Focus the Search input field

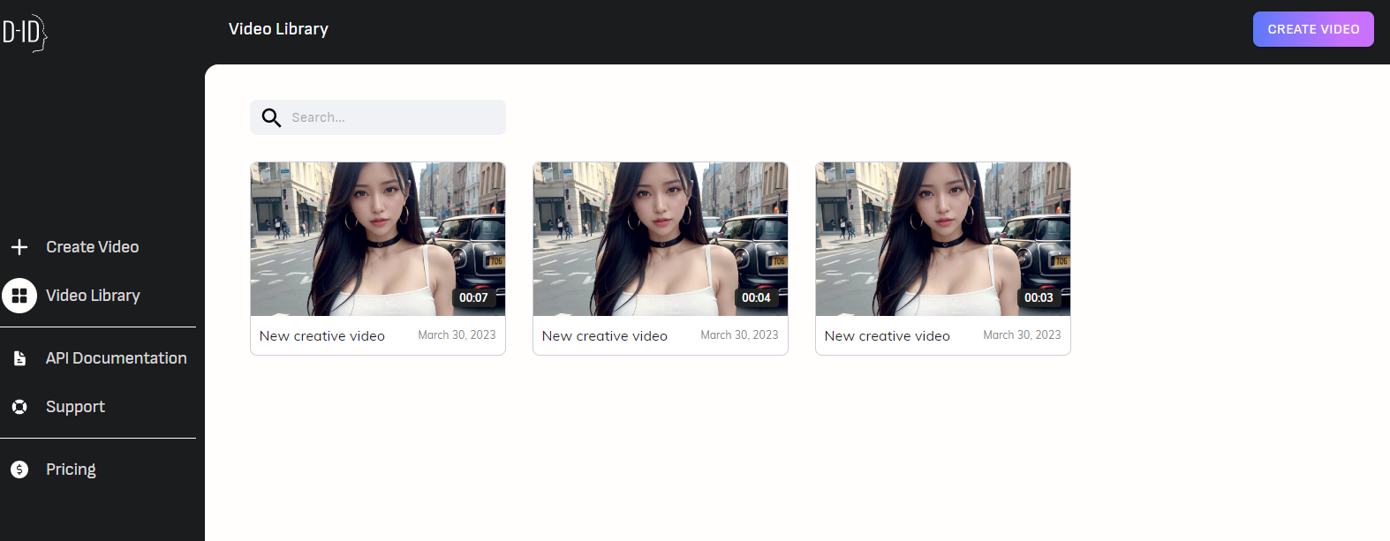pyautogui.click(x=378, y=117)
